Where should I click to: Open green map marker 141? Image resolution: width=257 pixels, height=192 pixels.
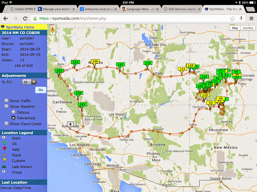(120, 66)
